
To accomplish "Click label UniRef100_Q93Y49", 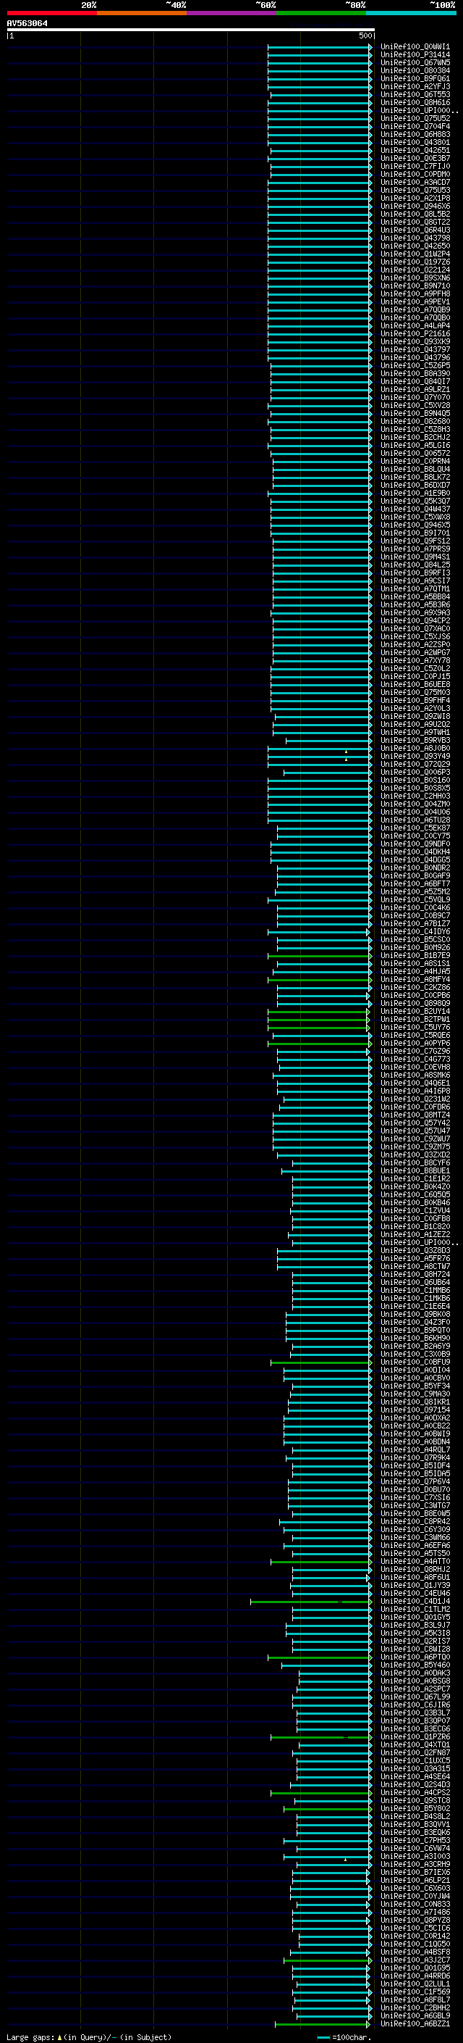I will click(415, 756).
